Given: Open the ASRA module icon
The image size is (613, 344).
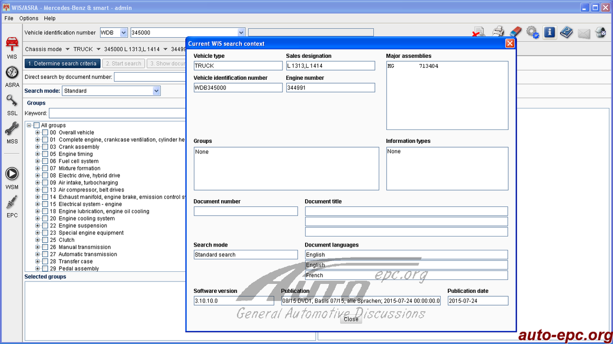Looking at the screenshot, I should click(12, 76).
